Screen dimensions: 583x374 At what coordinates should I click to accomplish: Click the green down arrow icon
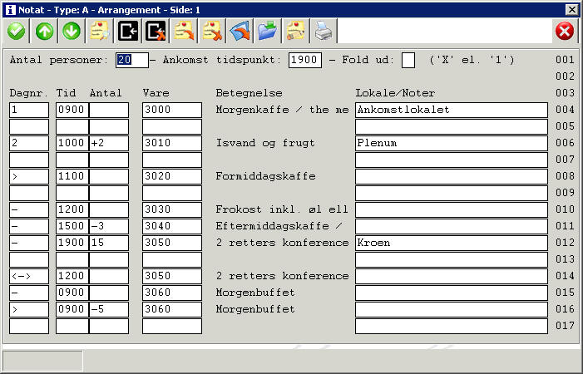click(72, 32)
